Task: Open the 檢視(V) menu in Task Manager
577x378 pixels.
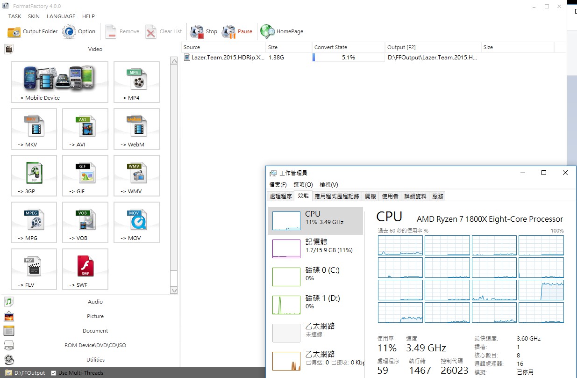Action: point(329,185)
